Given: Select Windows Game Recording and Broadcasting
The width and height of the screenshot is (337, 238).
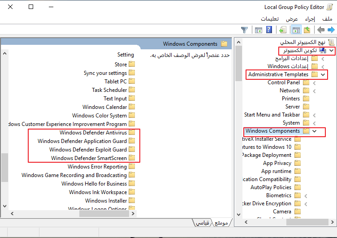Looking at the screenshot, I should (x=78, y=175).
